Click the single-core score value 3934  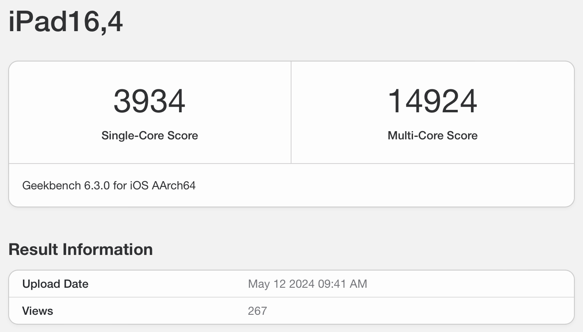click(149, 101)
